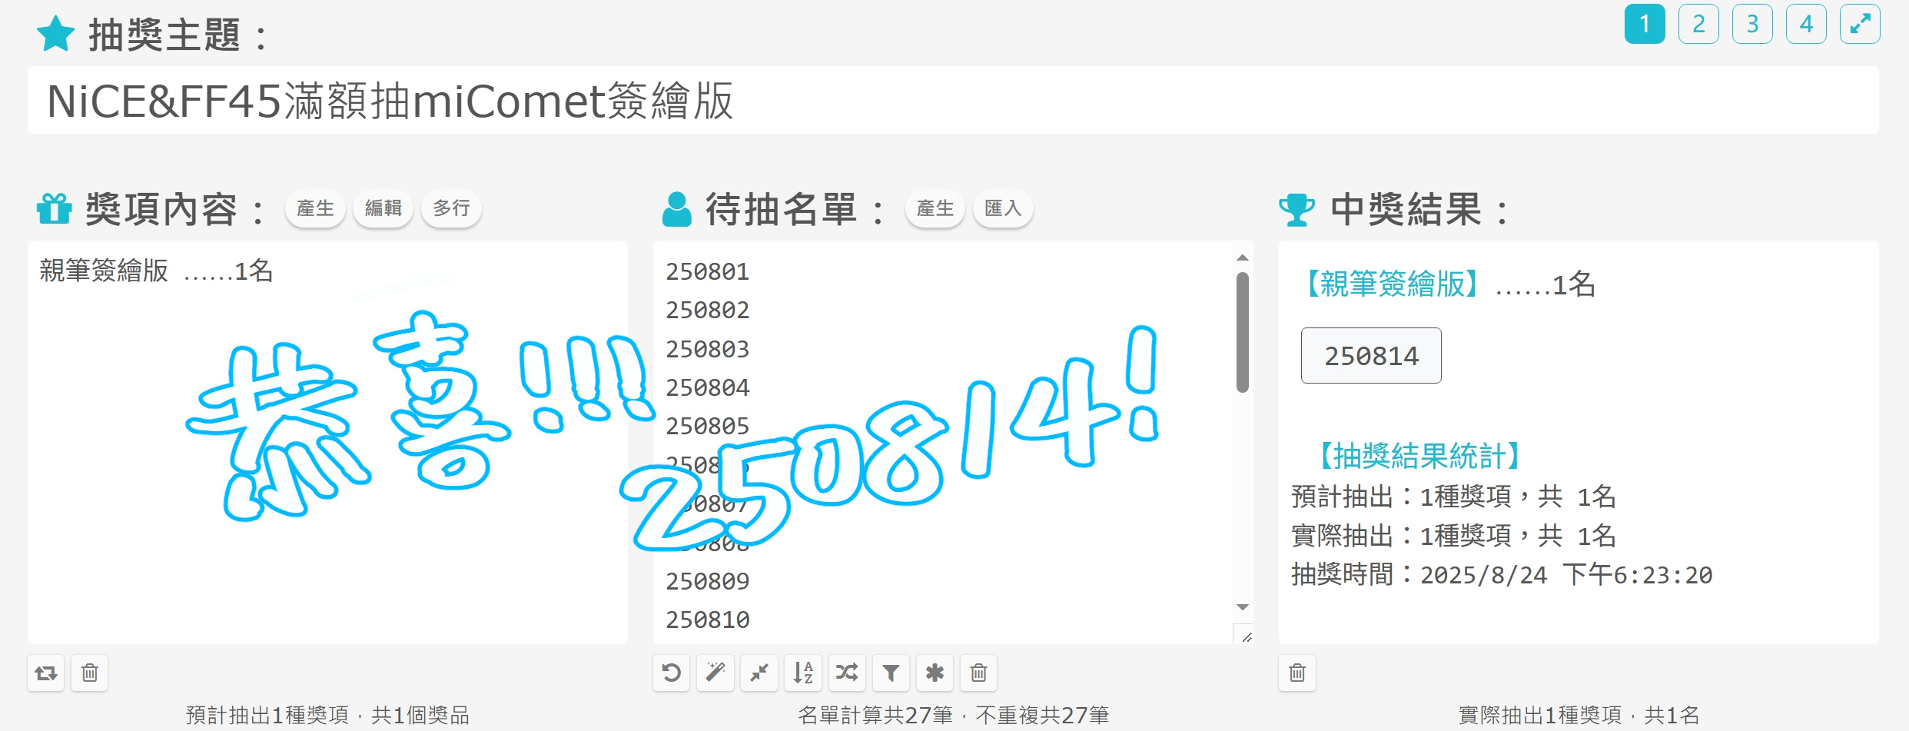
Task: Select entry 250803 in name list
Action: pyautogui.click(x=707, y=349)
